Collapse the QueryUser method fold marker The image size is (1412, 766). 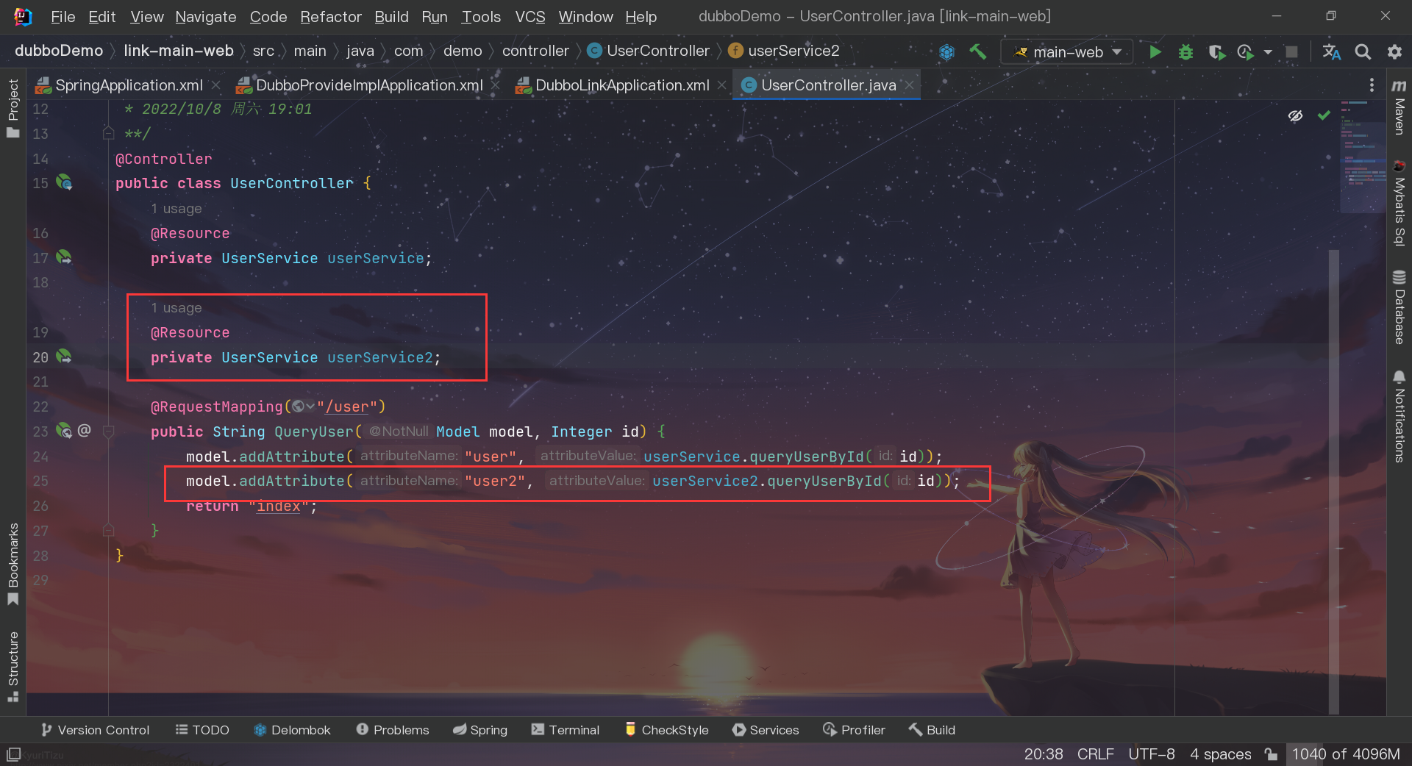click(x=108, y=432)
